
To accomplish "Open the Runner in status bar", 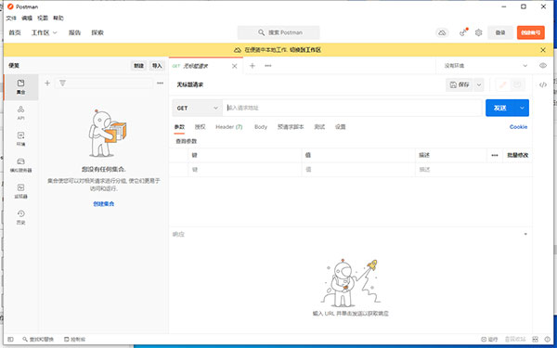I will coord(489,340).
